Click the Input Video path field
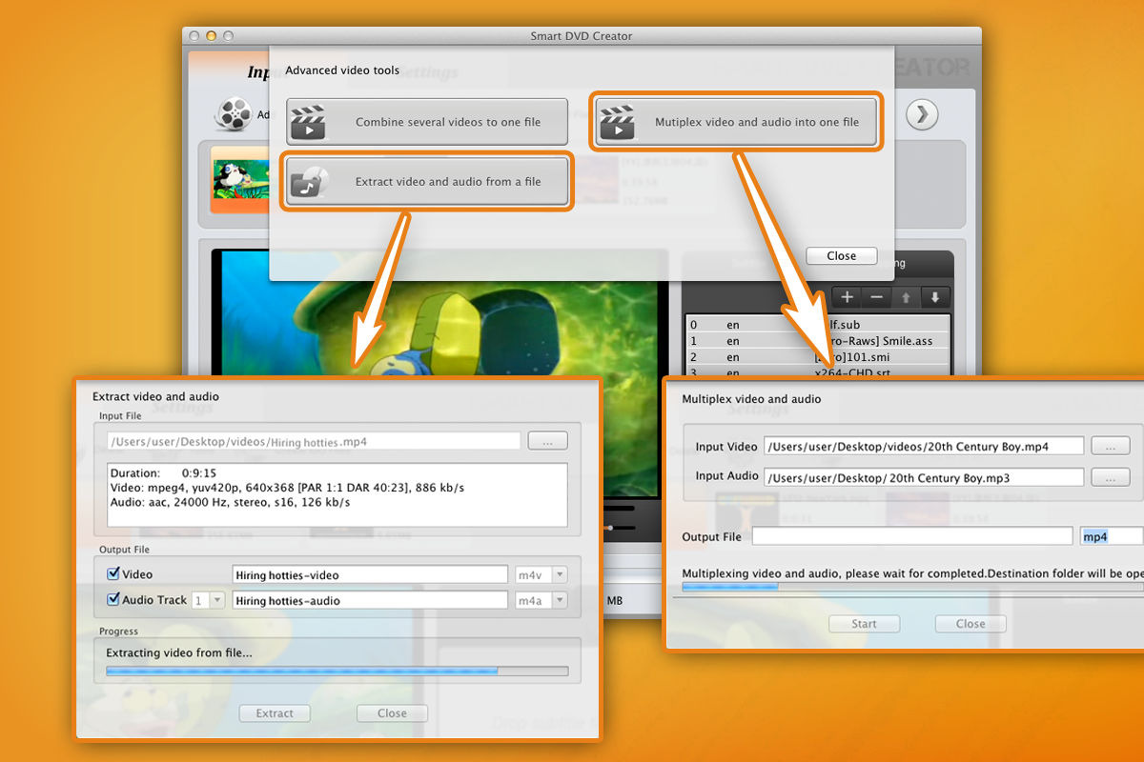This screenshot has height=762, width=1144. click(924, 446)
